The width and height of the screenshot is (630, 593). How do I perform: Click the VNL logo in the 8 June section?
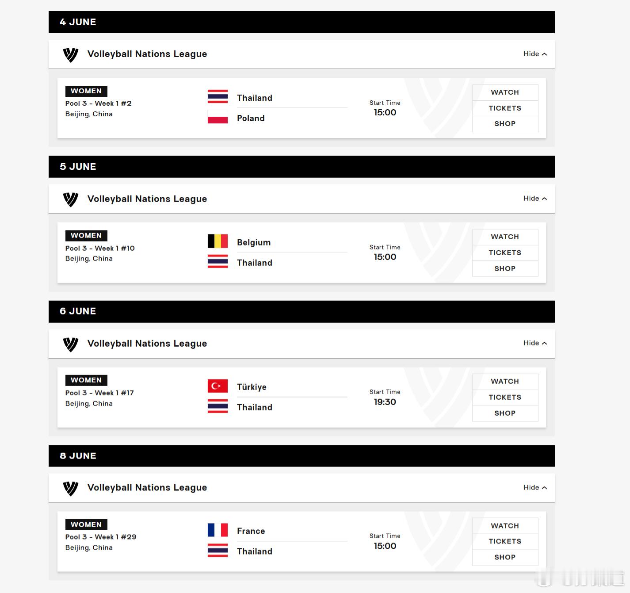point(71,488)
